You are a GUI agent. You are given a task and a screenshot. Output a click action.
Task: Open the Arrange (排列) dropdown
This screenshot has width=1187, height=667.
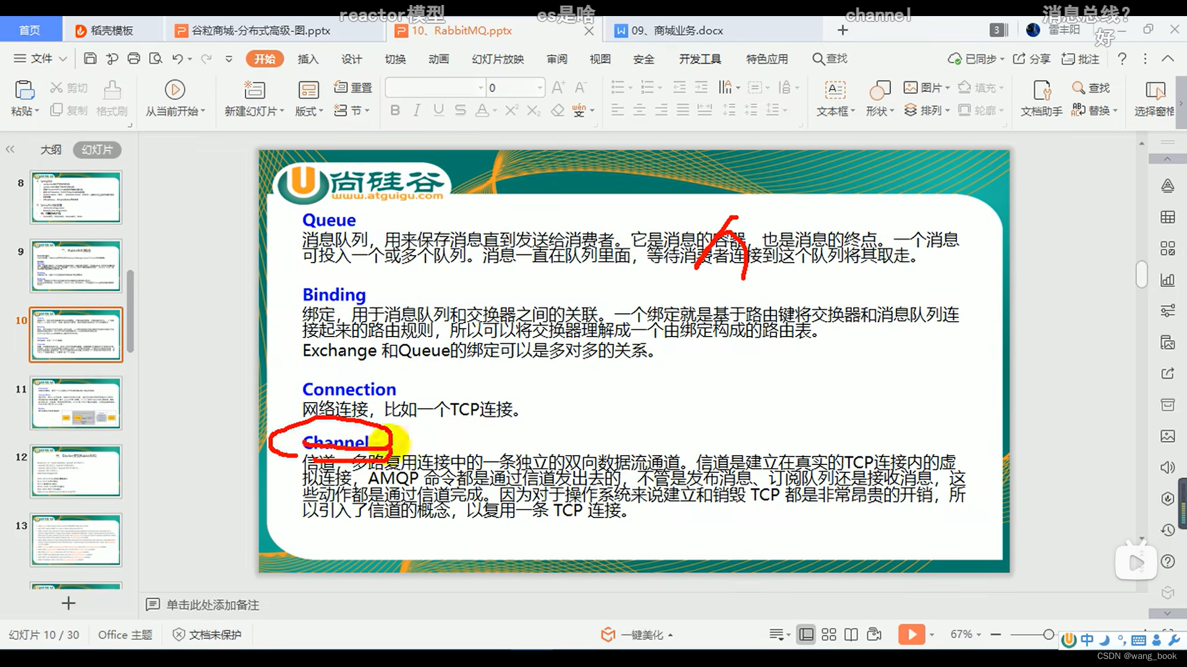pos(927,110)
